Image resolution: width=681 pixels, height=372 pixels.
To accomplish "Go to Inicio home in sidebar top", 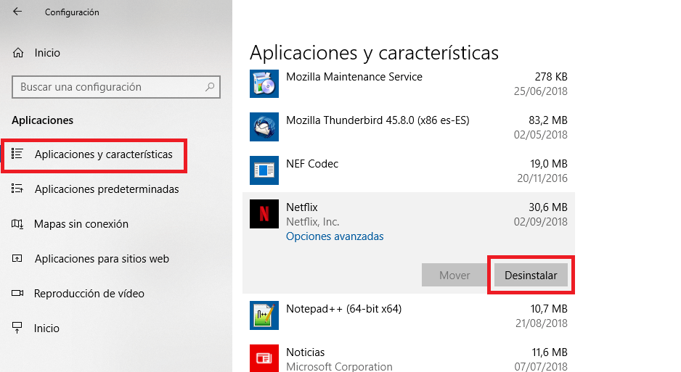I will tap(47, 53).
